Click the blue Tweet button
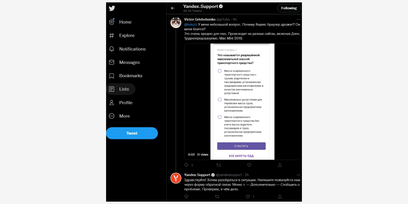 click(x=132, y=133)
